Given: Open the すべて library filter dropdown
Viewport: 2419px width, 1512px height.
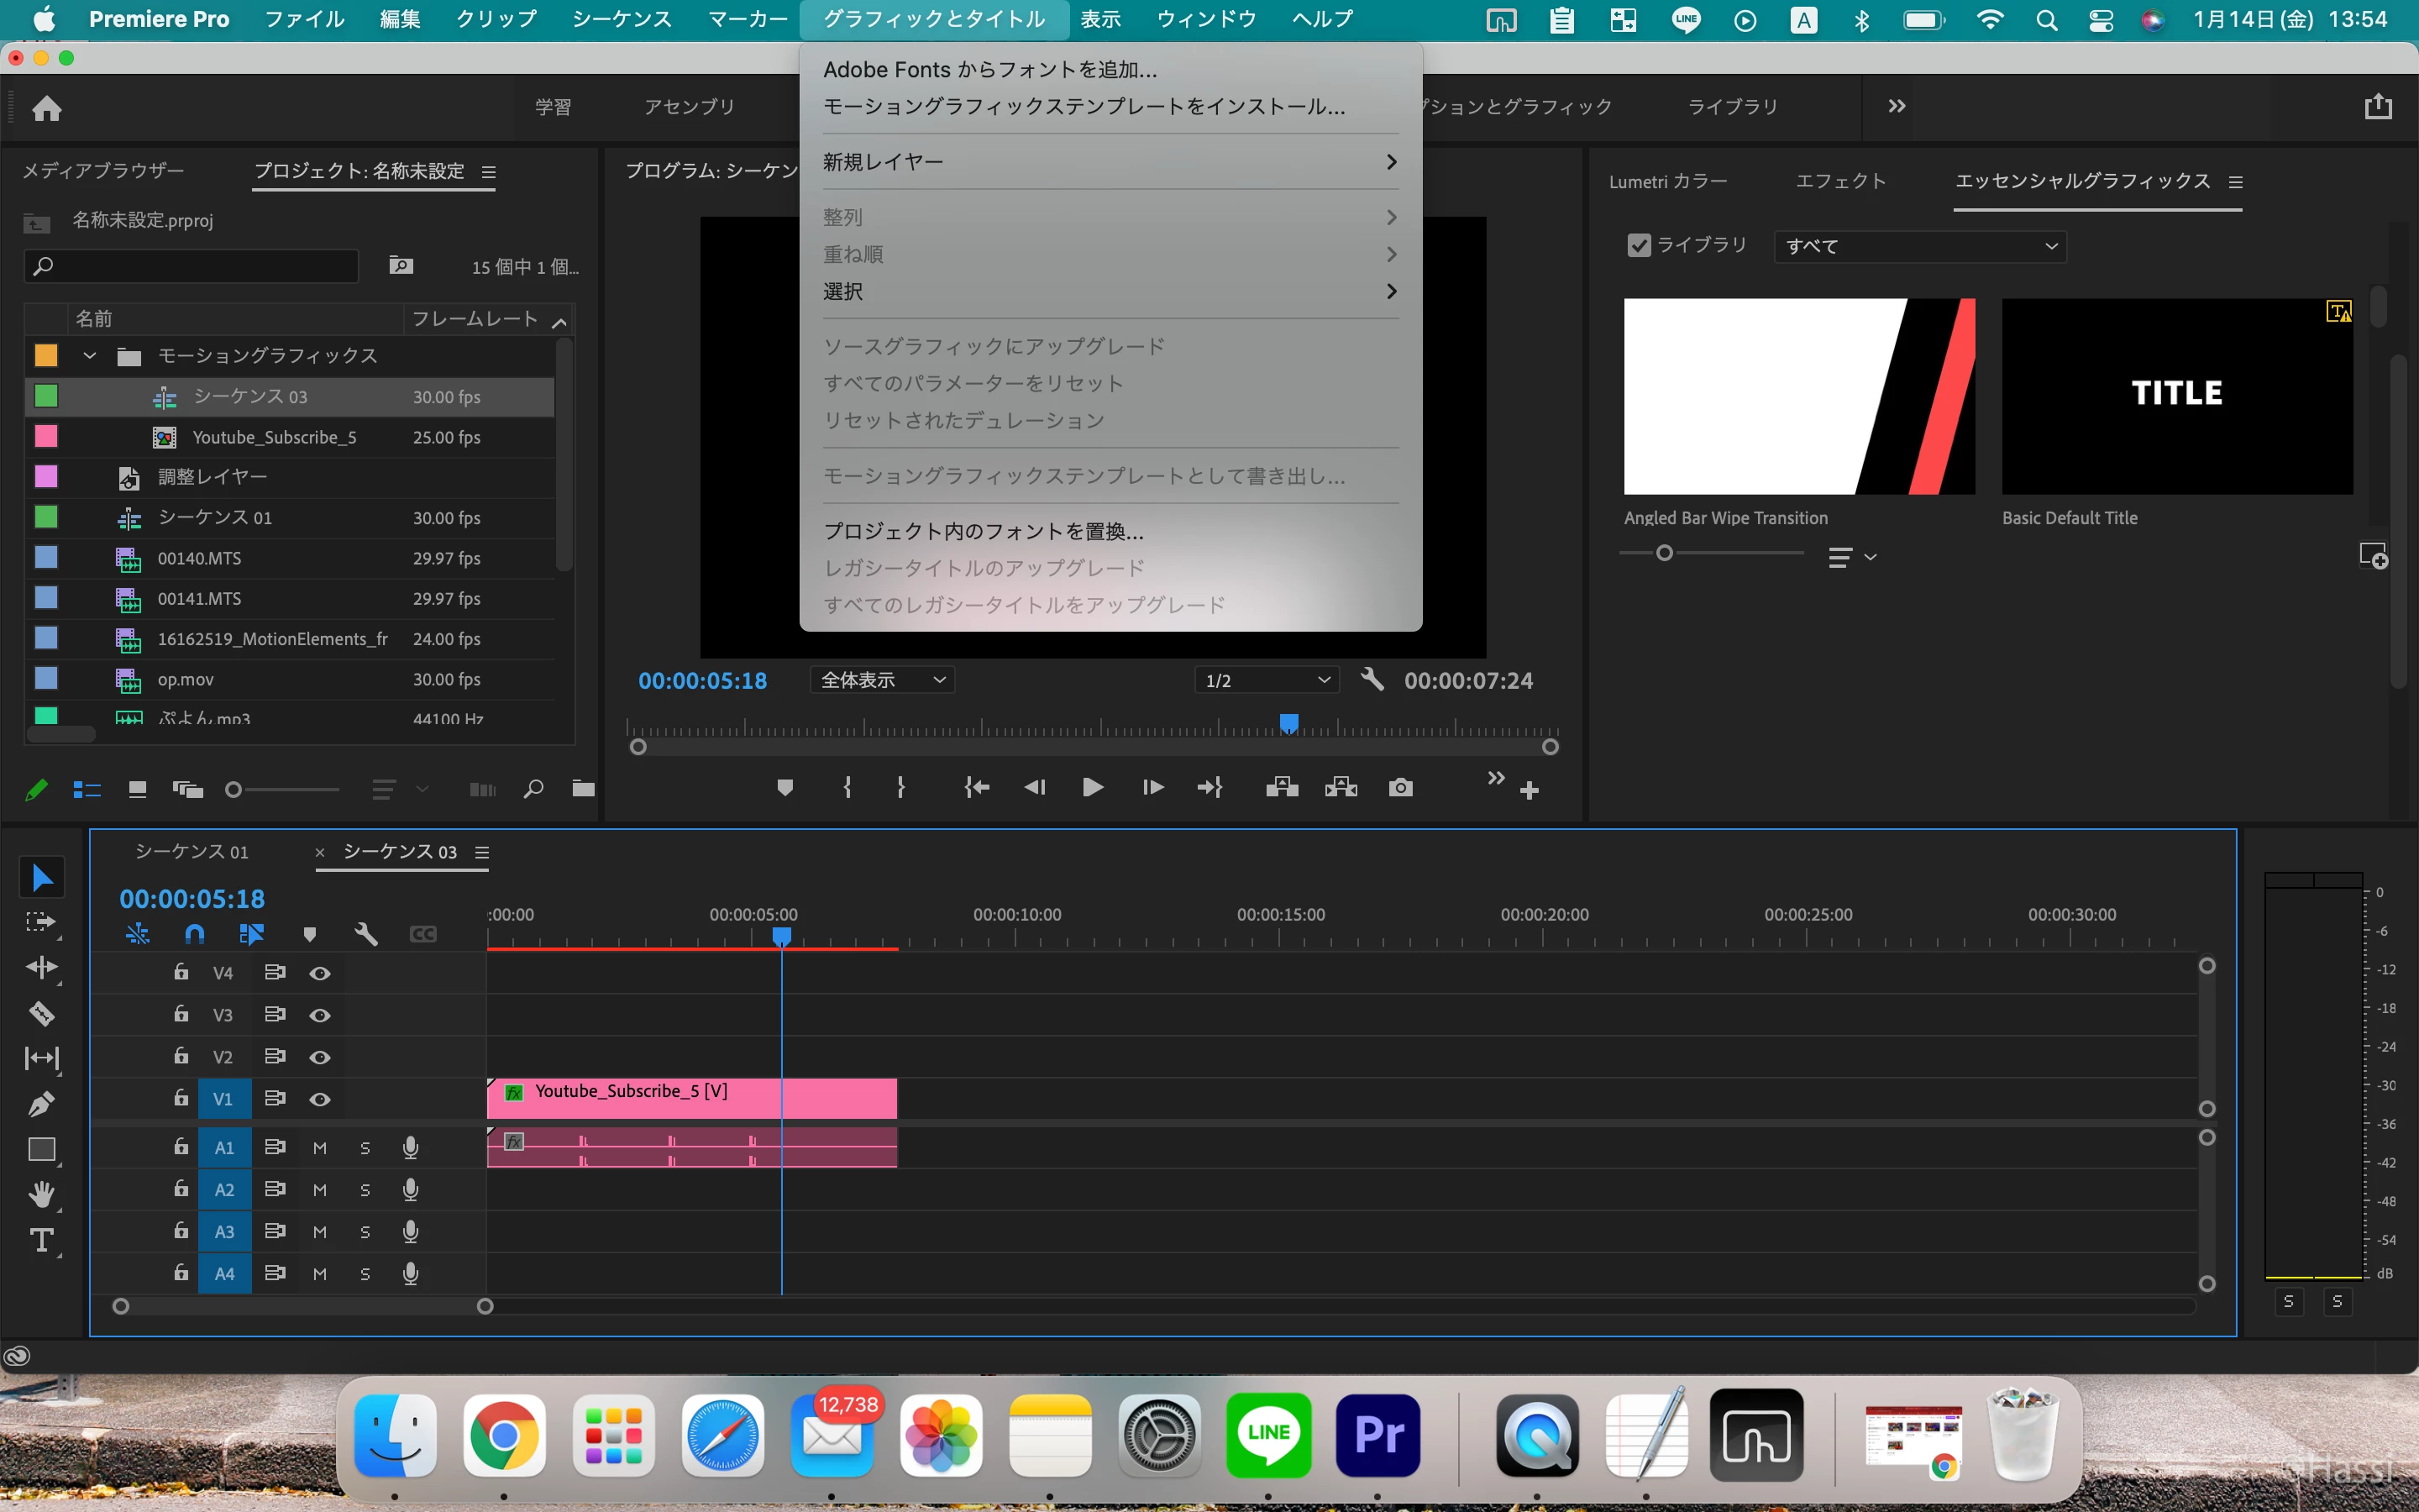Looking at the screenshot, I should 1919,246.
